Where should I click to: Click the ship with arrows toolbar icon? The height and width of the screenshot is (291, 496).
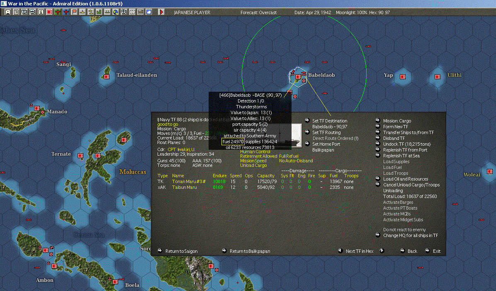(x=107, y=12)
